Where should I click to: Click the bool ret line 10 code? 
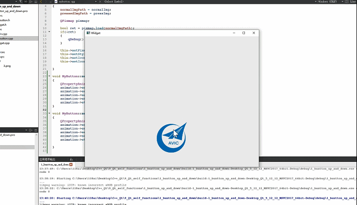[x=97, y=28]
